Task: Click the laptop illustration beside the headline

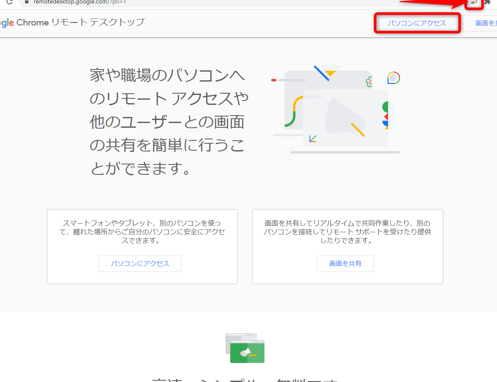Action: (x=336, y=109)
